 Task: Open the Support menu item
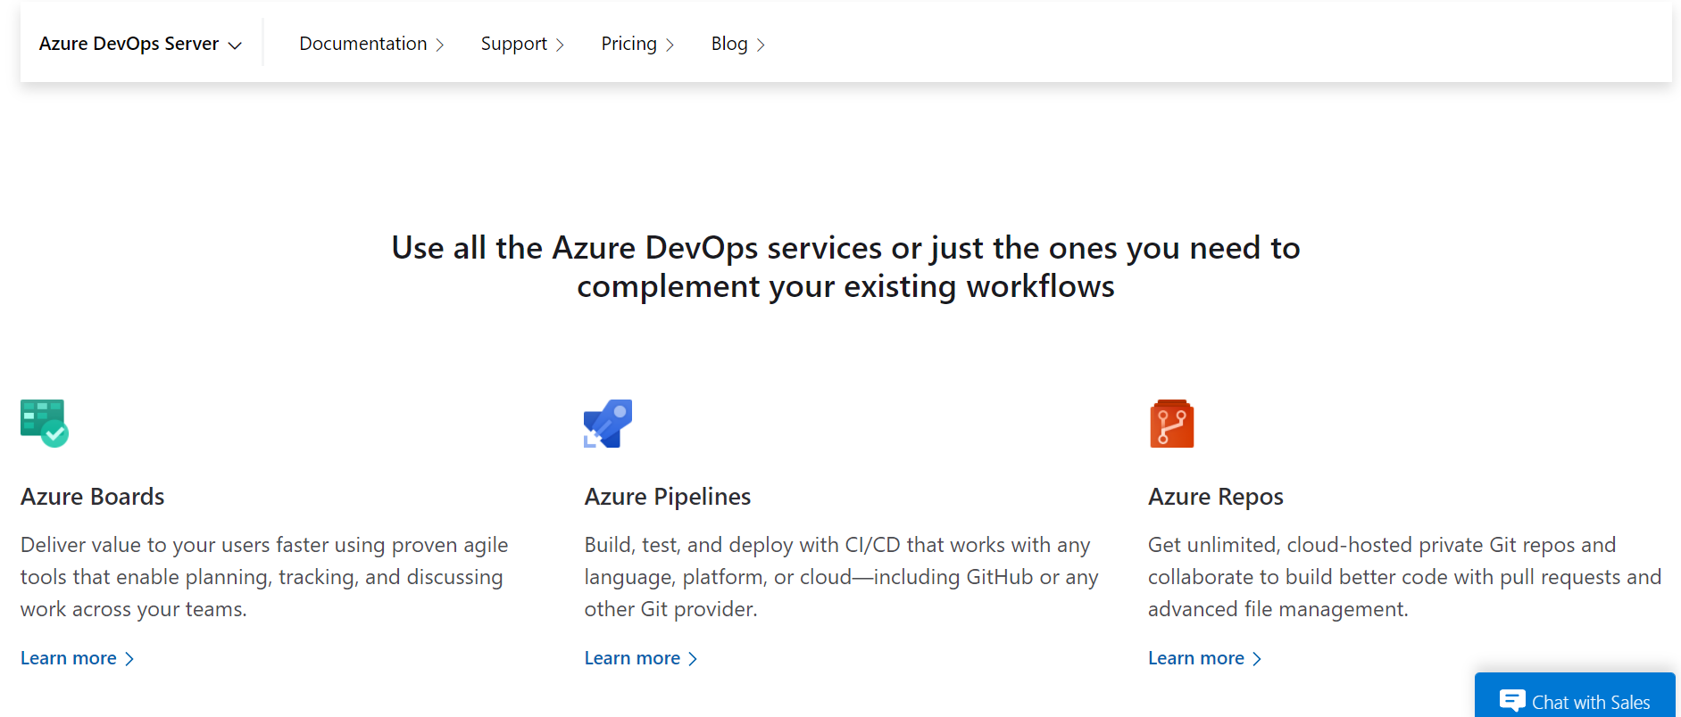[522, 44]
